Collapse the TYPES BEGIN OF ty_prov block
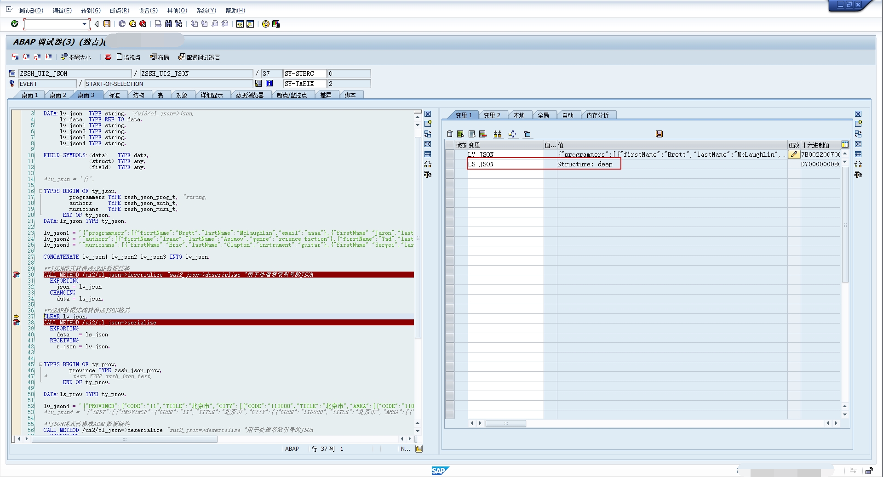 click(x=40, y=364)
